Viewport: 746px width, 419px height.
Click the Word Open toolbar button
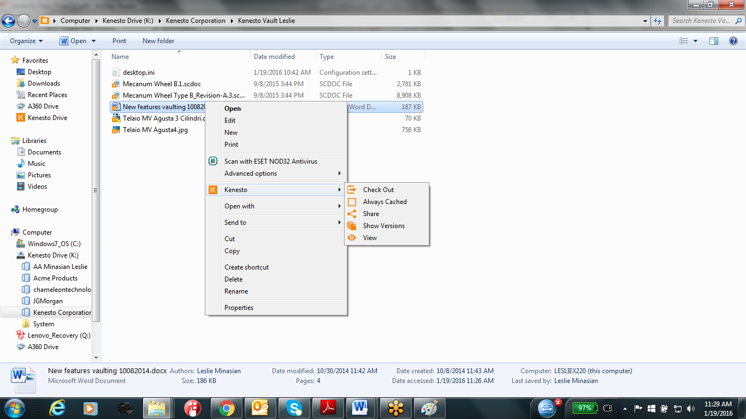coord(73,41)
